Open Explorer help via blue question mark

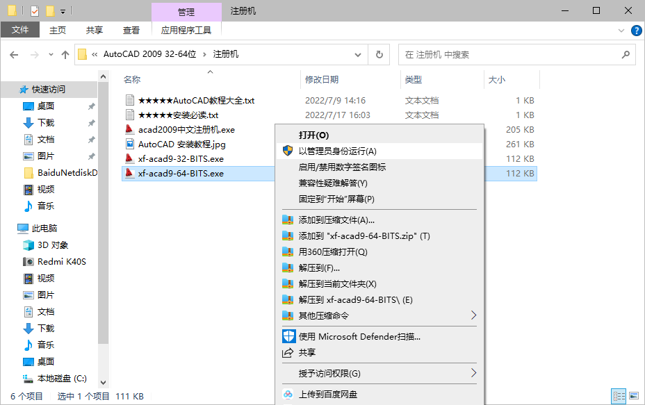(x=637, y=30)
